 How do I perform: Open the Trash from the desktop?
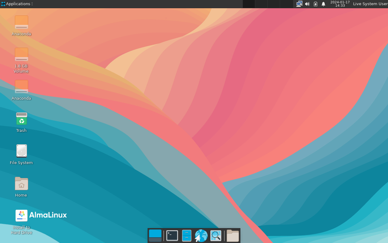21,119
